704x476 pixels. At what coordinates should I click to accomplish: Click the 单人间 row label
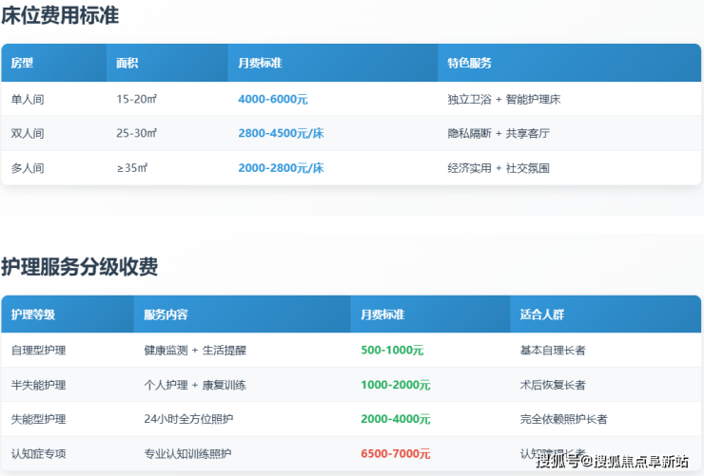point(28,99)
